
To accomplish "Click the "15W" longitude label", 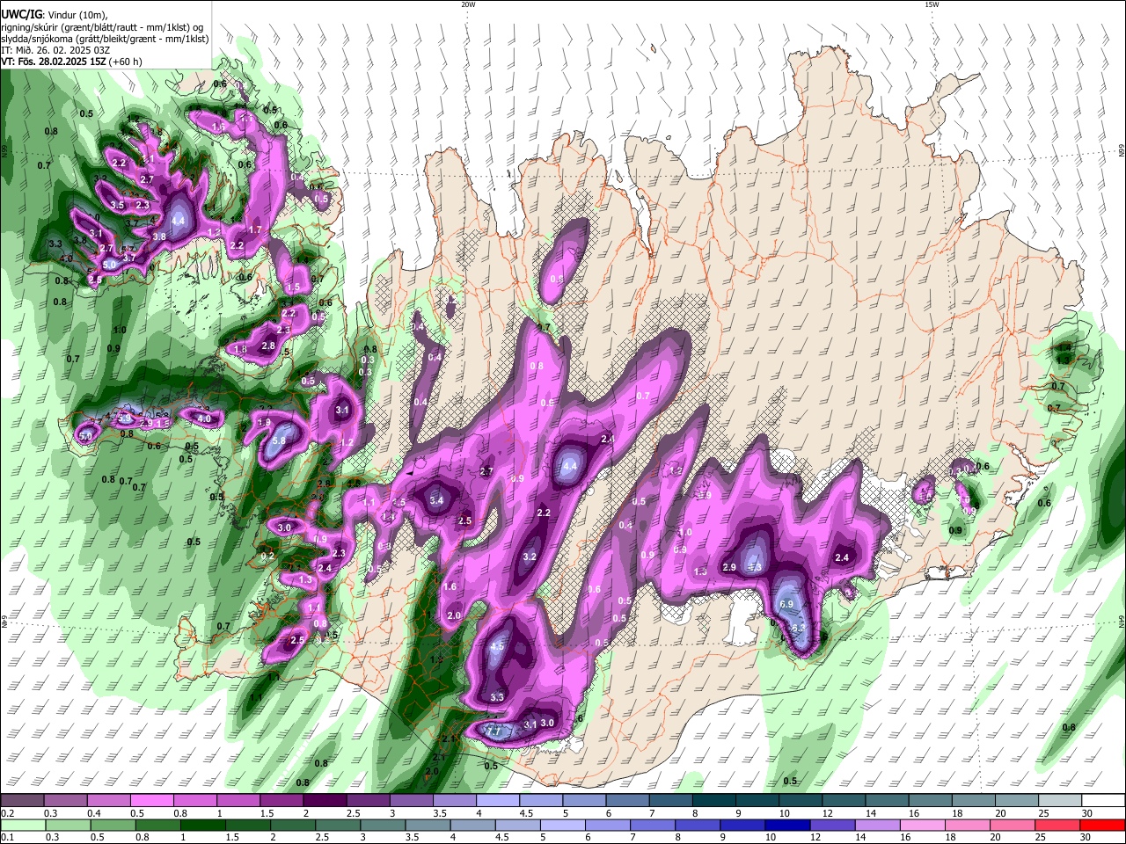I will (932, 4).
